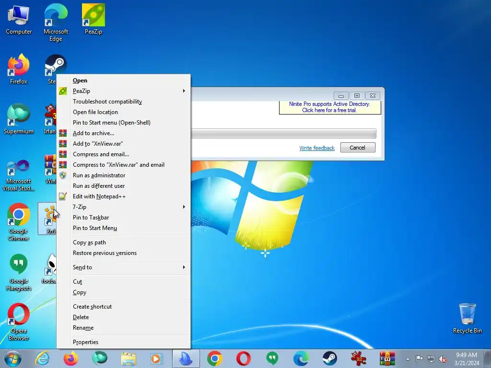Choose Add to "XnView.rar"

[124, 144]
